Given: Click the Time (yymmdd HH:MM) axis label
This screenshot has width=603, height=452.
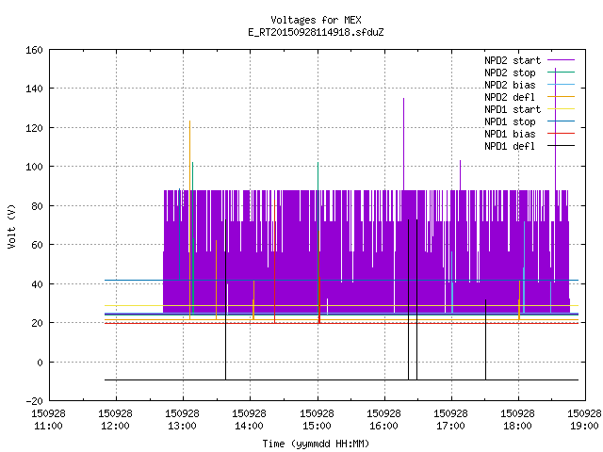Looking at the screenshot, I should click(x=316, y=444).
